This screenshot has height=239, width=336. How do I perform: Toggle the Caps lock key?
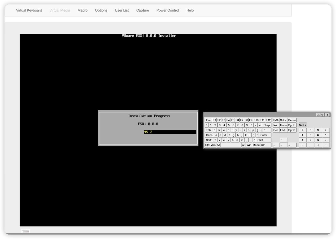coord(209,135)
